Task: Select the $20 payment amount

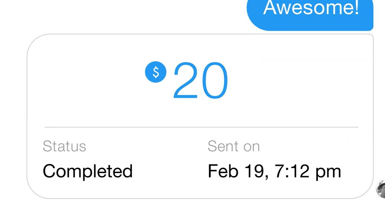Action: point(187,80)
